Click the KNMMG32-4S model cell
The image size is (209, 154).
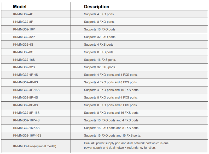point(23,45)
